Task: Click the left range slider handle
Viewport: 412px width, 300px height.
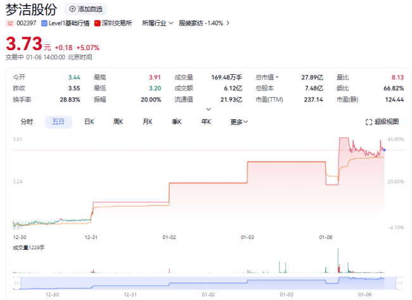Action: (x=16, y=283)
